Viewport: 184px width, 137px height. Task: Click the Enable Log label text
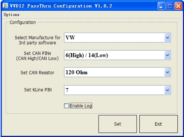(81, 106)
